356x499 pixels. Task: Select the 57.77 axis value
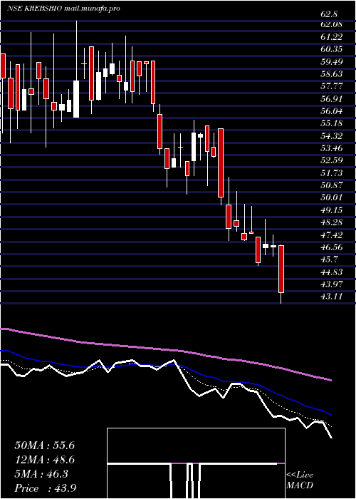pyautogui.click(x=332, y=86)
